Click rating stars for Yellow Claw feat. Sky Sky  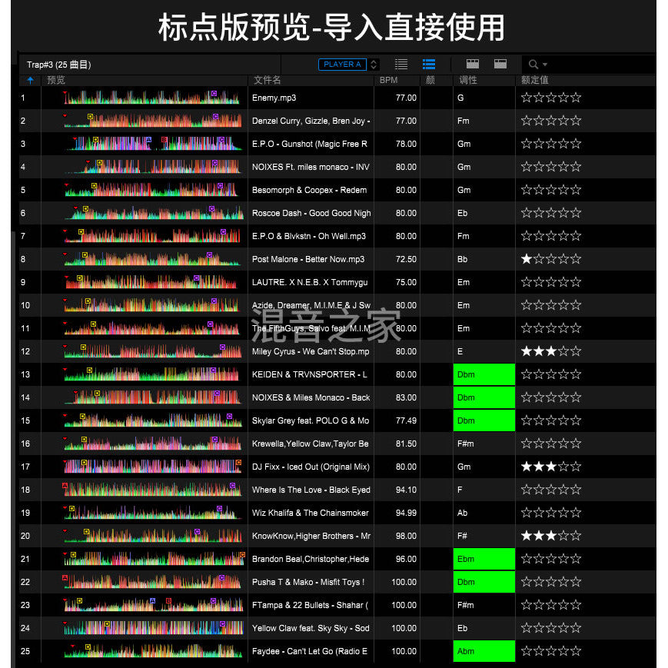[x=551, y=628]
